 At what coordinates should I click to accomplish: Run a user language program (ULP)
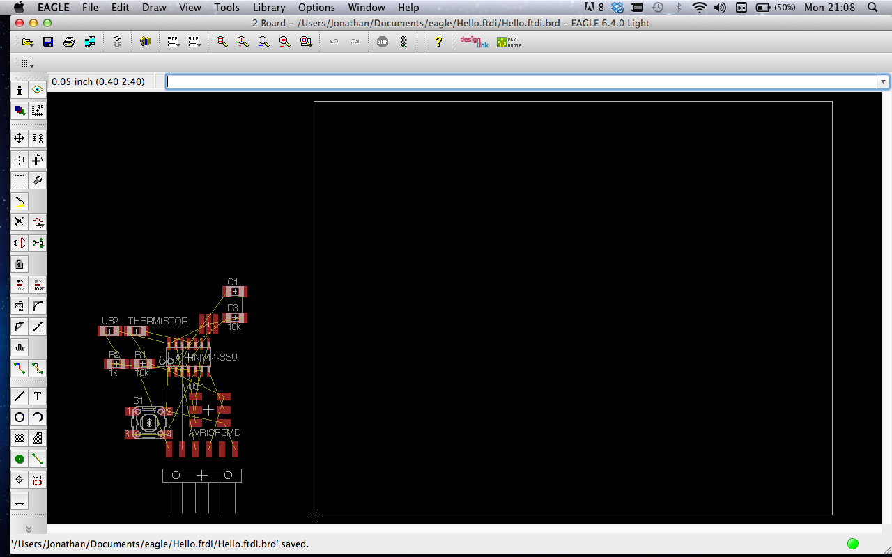click(x=194, y=42)
